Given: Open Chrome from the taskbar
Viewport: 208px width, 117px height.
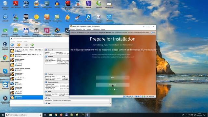Looking at the screenshot, I should [x=56, y=115].
